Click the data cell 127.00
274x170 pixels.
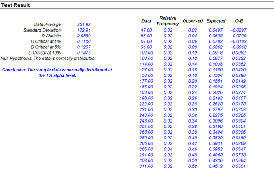click(146, 70)
